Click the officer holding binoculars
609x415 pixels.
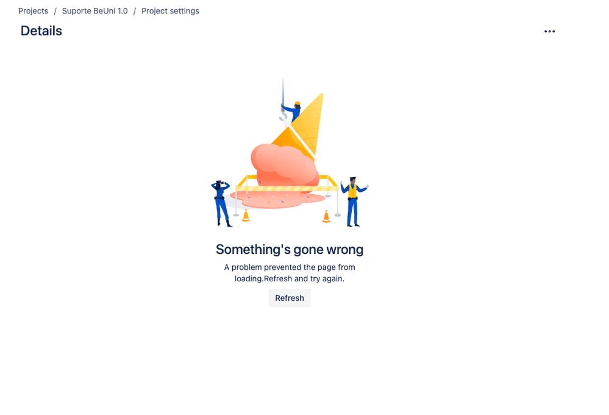(x=221, y=203)
